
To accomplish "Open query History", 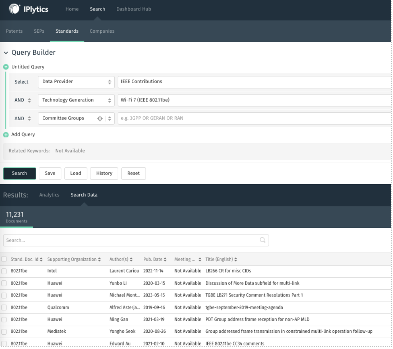I will 104,173.
